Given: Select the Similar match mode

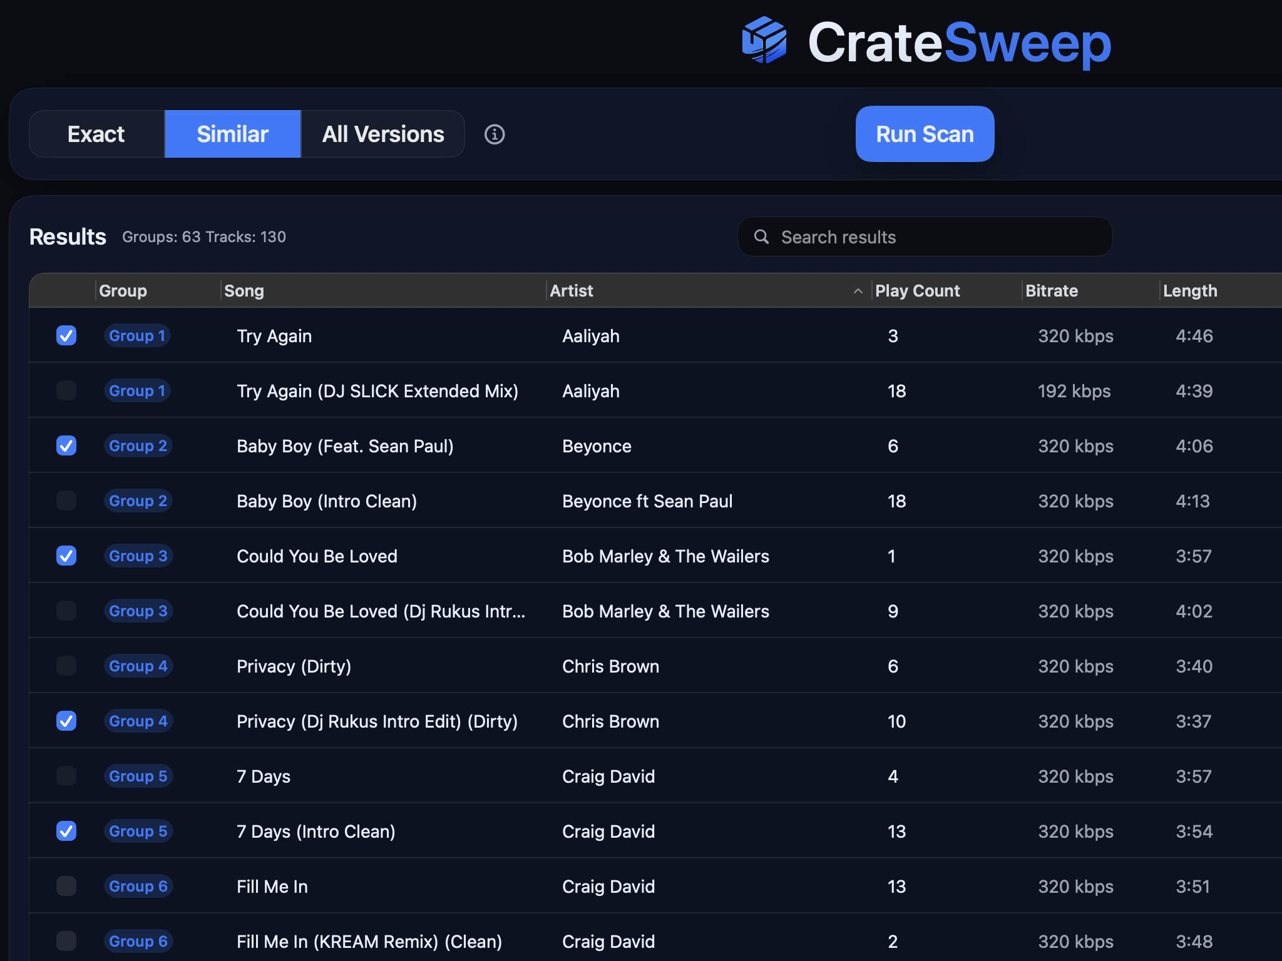Looking at the screenshot, I should [x=232, y=135].
